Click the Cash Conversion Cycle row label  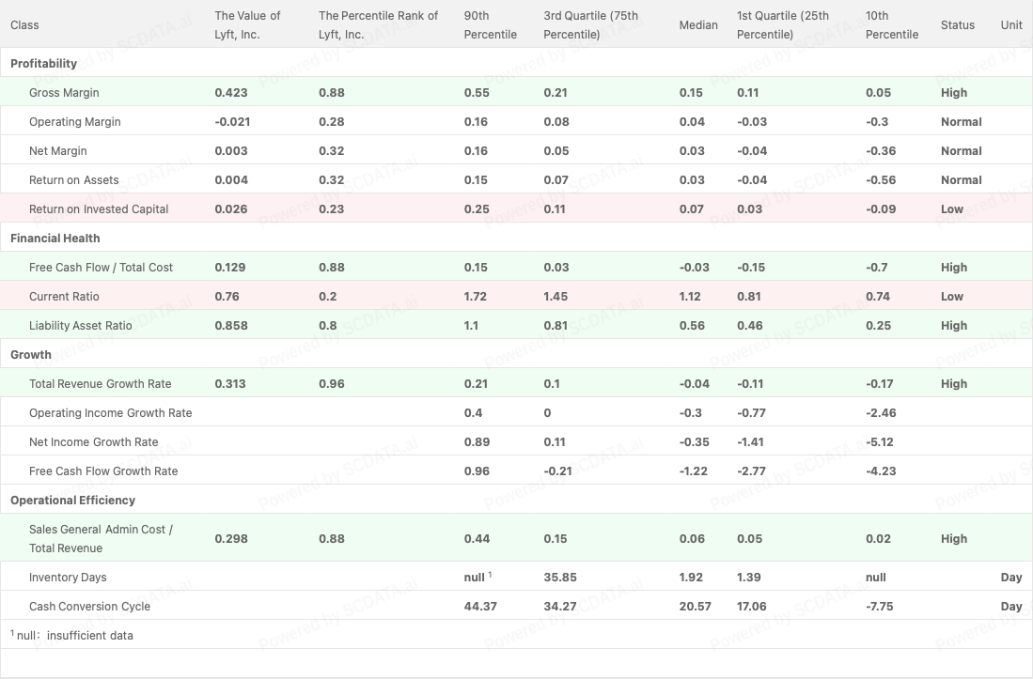(x=89, y=606)
